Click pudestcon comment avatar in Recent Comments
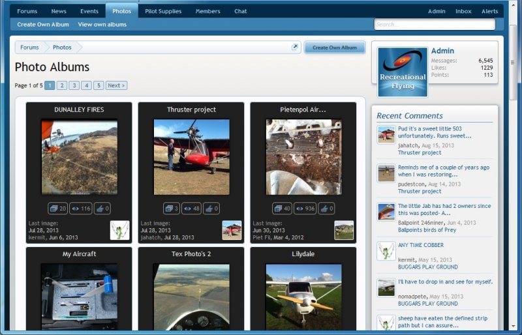The height and width of the screenshot is (335, 522). pos(386,173)
